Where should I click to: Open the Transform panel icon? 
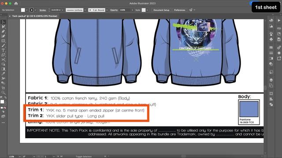[271, 93]
